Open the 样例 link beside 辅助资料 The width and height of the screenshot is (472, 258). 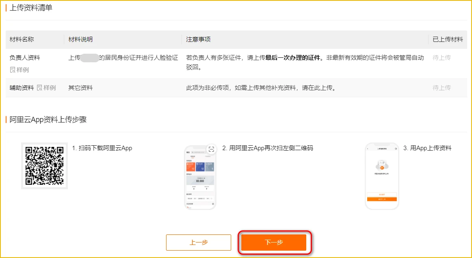(50, 88)
